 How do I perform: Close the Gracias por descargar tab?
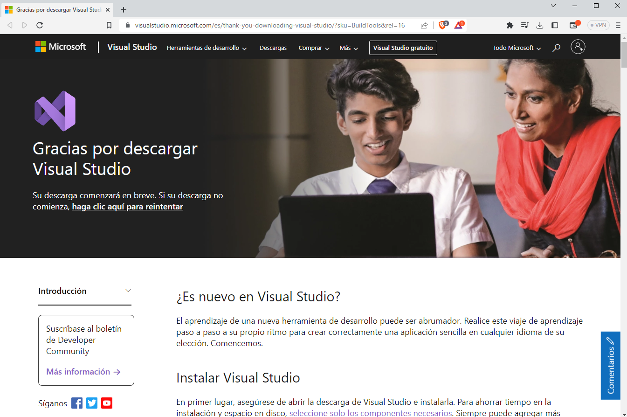108,9
